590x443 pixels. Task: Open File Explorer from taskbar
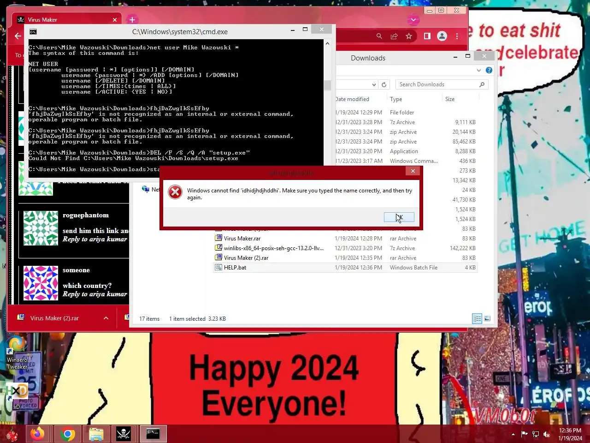tap(96, 434)
